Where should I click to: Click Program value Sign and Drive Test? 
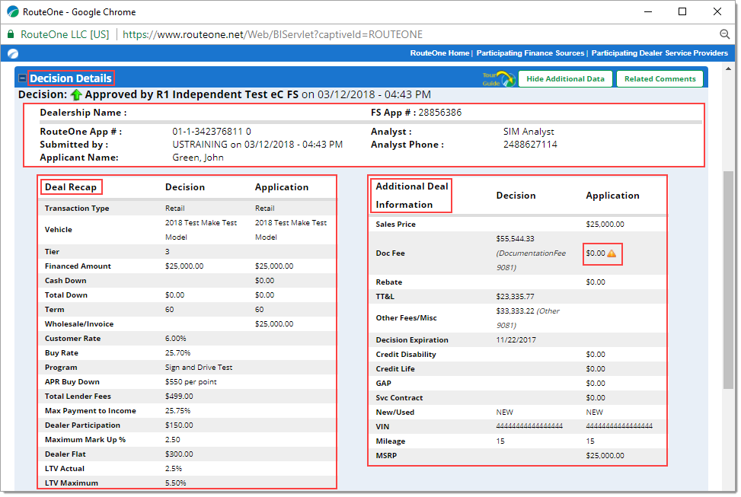199,368
